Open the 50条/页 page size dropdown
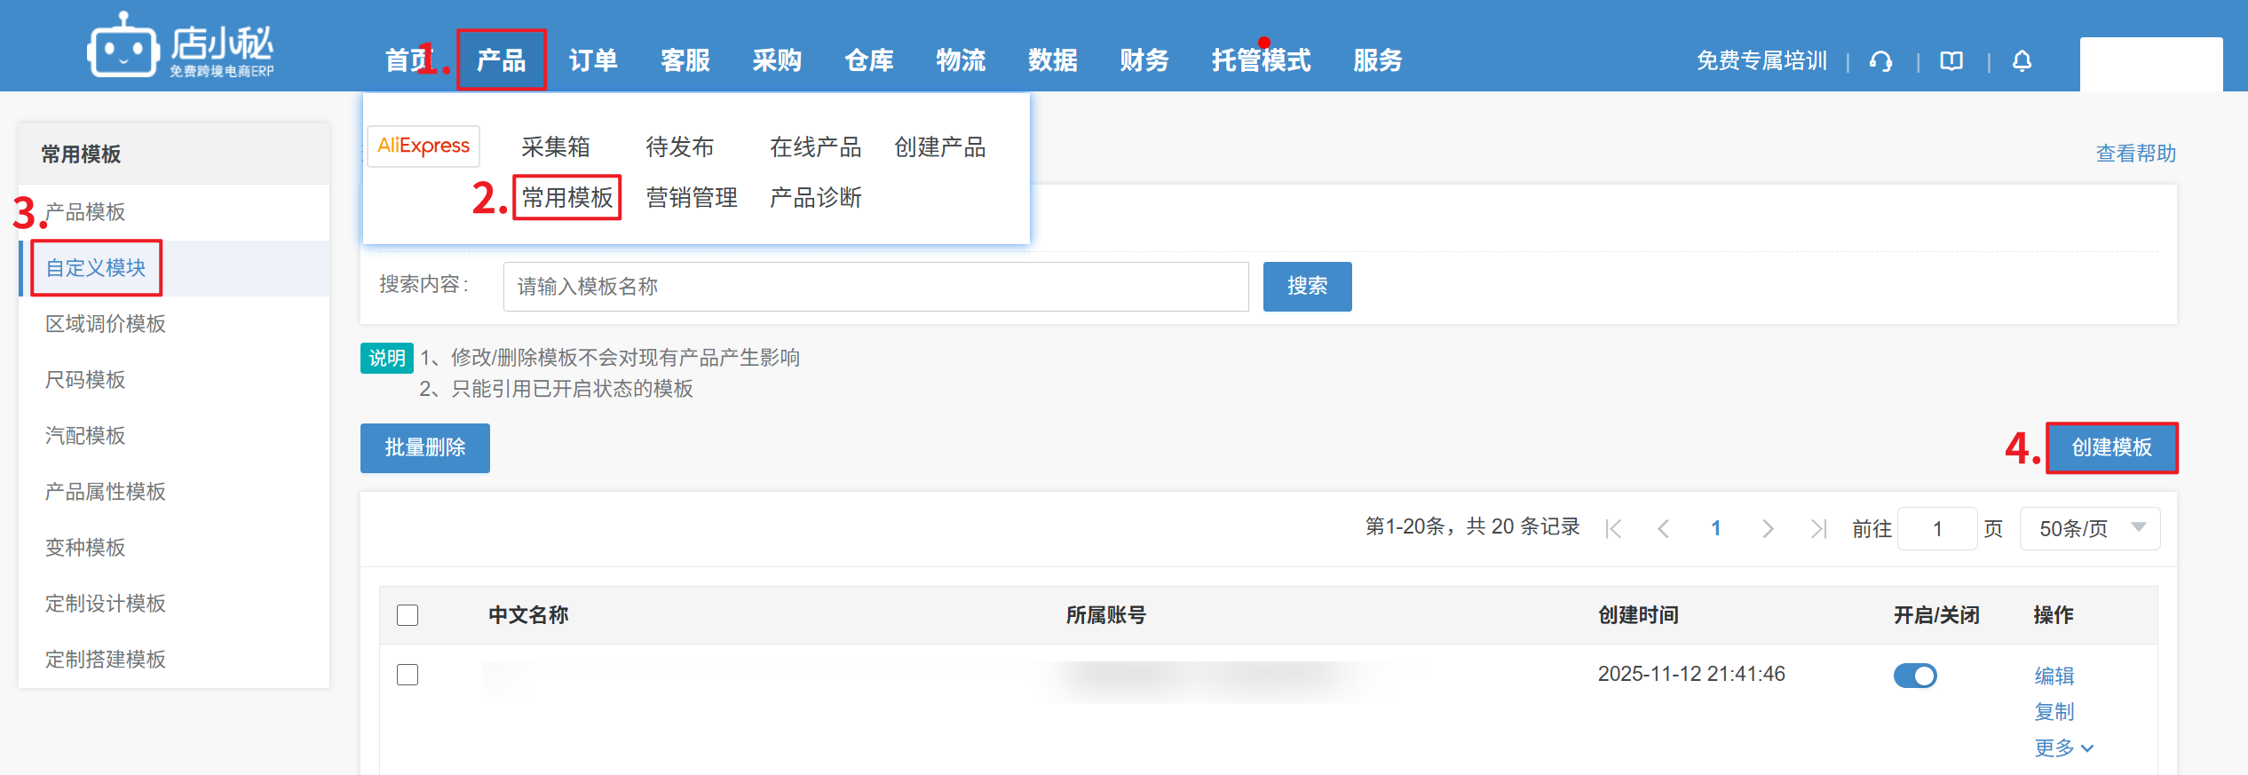The image size is (2248, 775). coord(2089,529)
